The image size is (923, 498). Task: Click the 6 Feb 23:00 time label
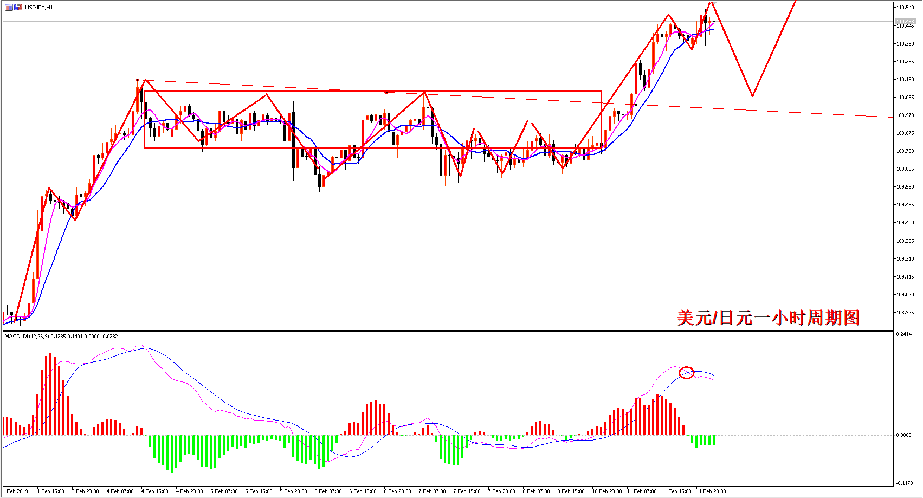tap(398, 491)
